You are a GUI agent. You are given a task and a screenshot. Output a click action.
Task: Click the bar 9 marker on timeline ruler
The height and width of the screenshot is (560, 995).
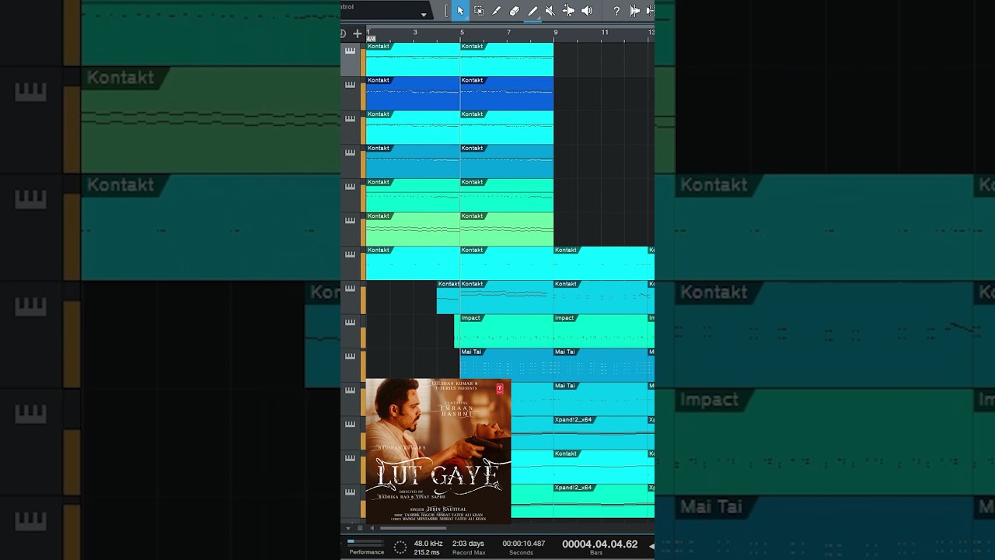555,33
